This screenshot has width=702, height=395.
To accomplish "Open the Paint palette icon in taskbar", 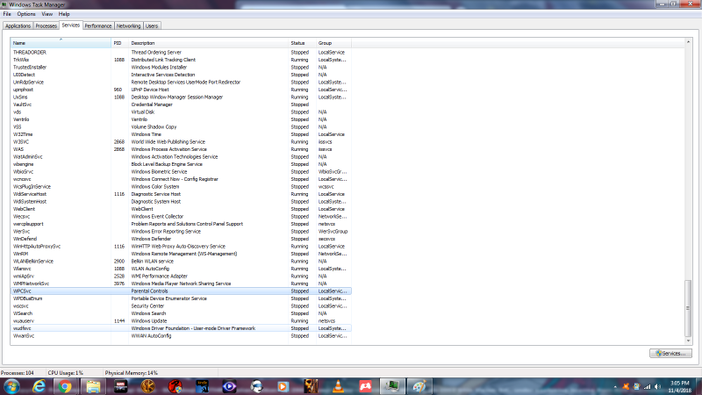I will coord(419,386).
